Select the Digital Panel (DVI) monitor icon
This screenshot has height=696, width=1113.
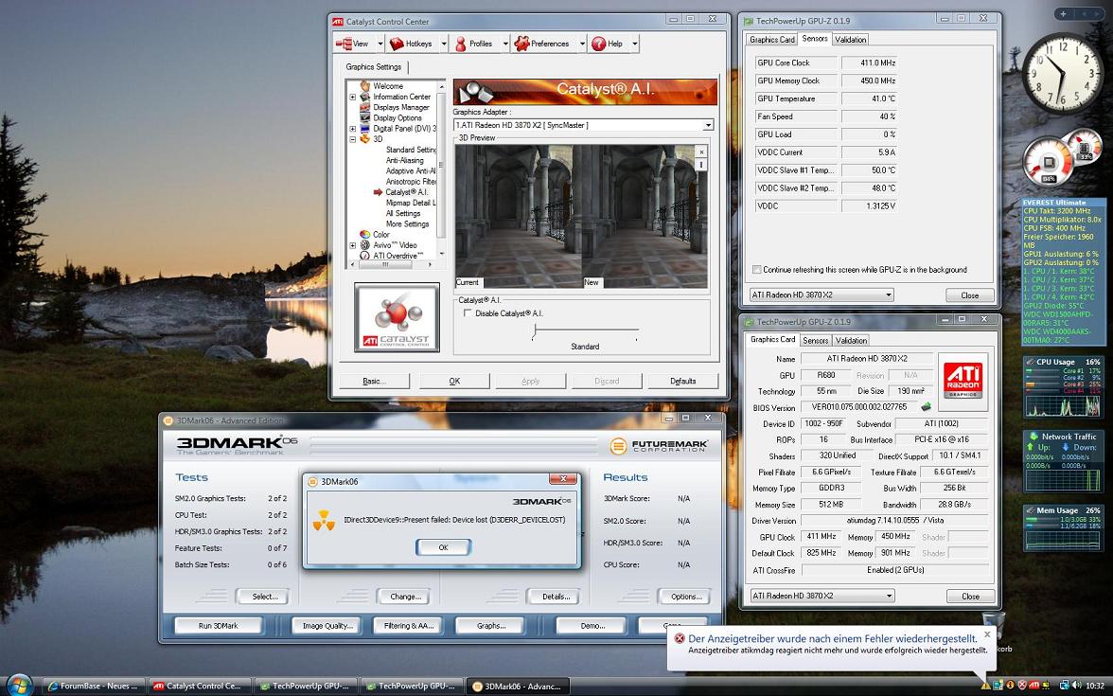pos(365,129)
